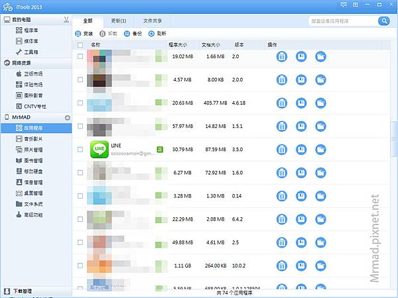Collapse the 我的电脑 sidebar section

tap(36, 19)
